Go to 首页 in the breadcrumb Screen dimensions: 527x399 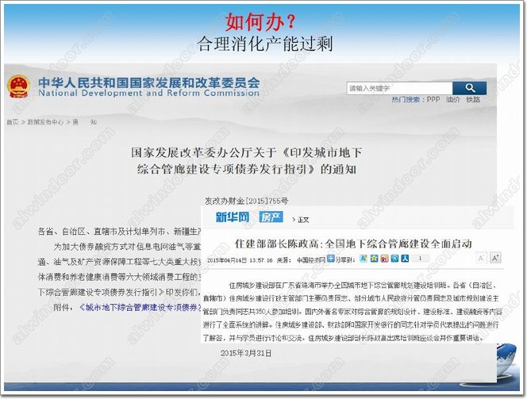(13, 122)
